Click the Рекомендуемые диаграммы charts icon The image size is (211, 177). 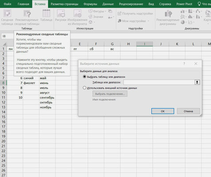click(x=168, y=14)
